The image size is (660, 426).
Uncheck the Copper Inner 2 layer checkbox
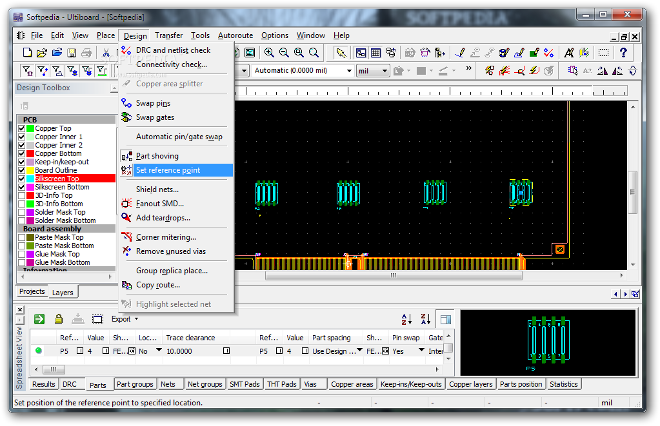(x=22, y=145)
